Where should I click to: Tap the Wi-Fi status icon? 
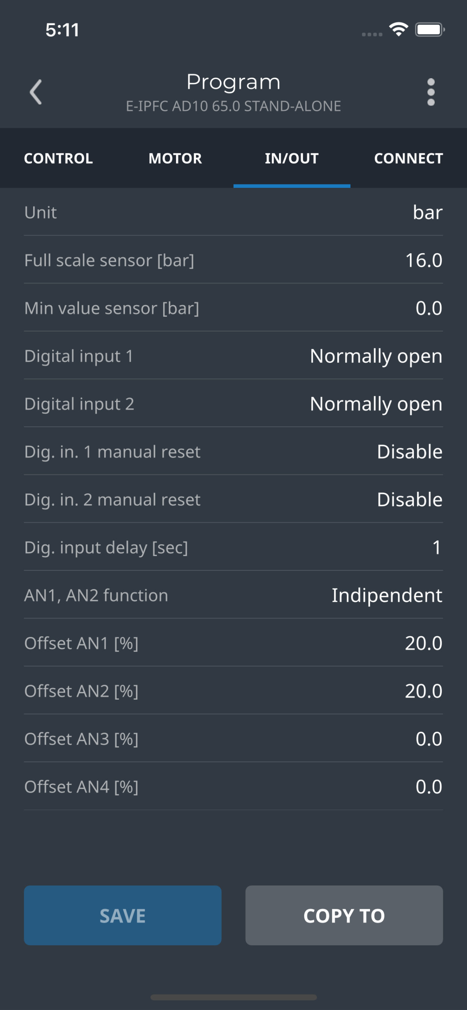[x=398, y=29]
